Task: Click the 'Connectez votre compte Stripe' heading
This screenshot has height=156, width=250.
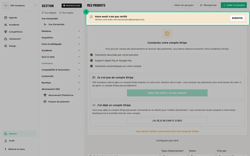Action: 167,43
